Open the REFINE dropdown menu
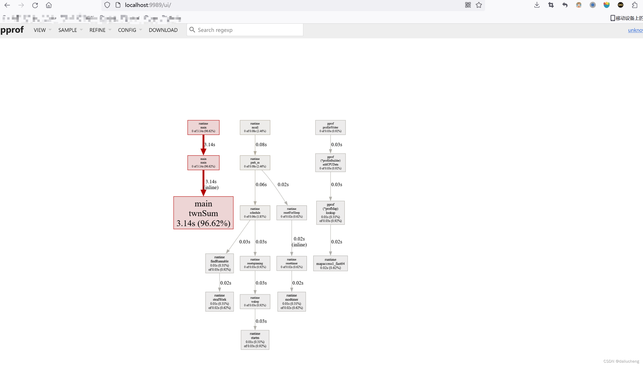 click(x=100, y=30)
